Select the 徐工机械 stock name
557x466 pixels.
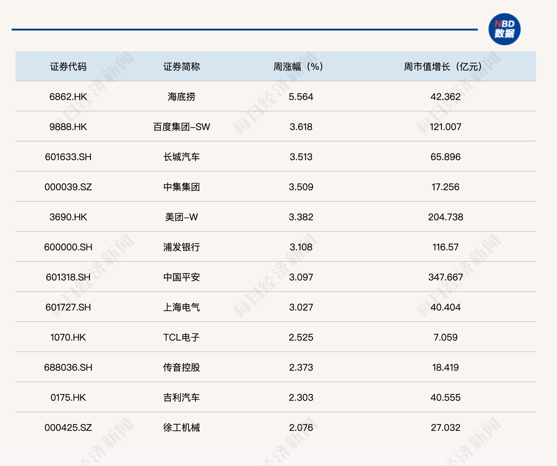(x=181, y=428)
